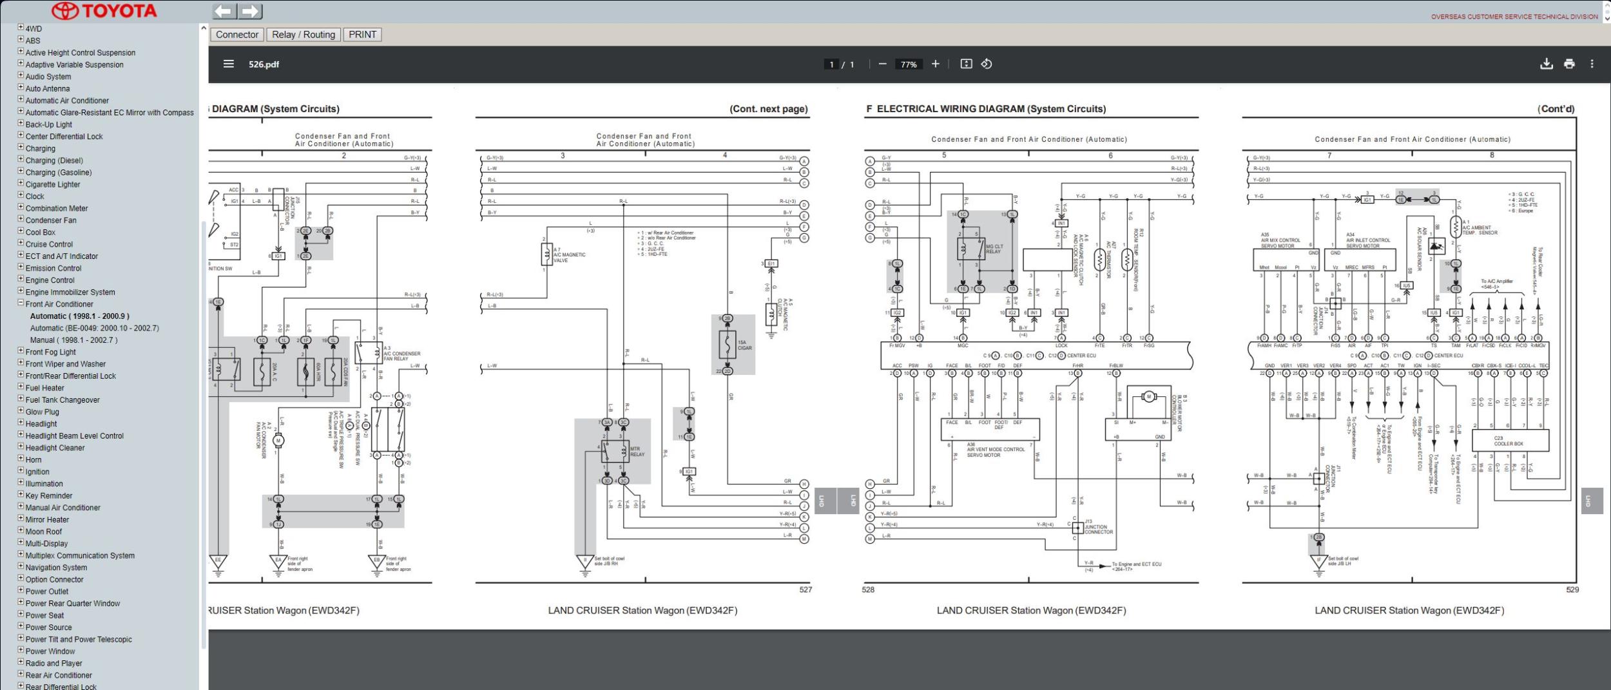Open the PDF viewer more options menu
This screenshot has height=690, width=1611.
(1592, 64)
